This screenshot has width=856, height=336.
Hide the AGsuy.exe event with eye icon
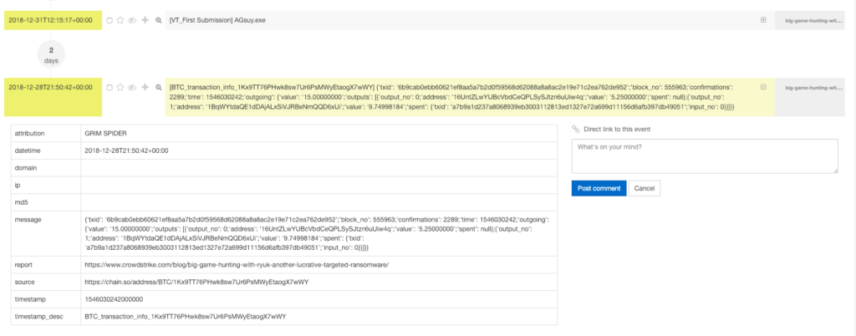click(x=132, y=19)
